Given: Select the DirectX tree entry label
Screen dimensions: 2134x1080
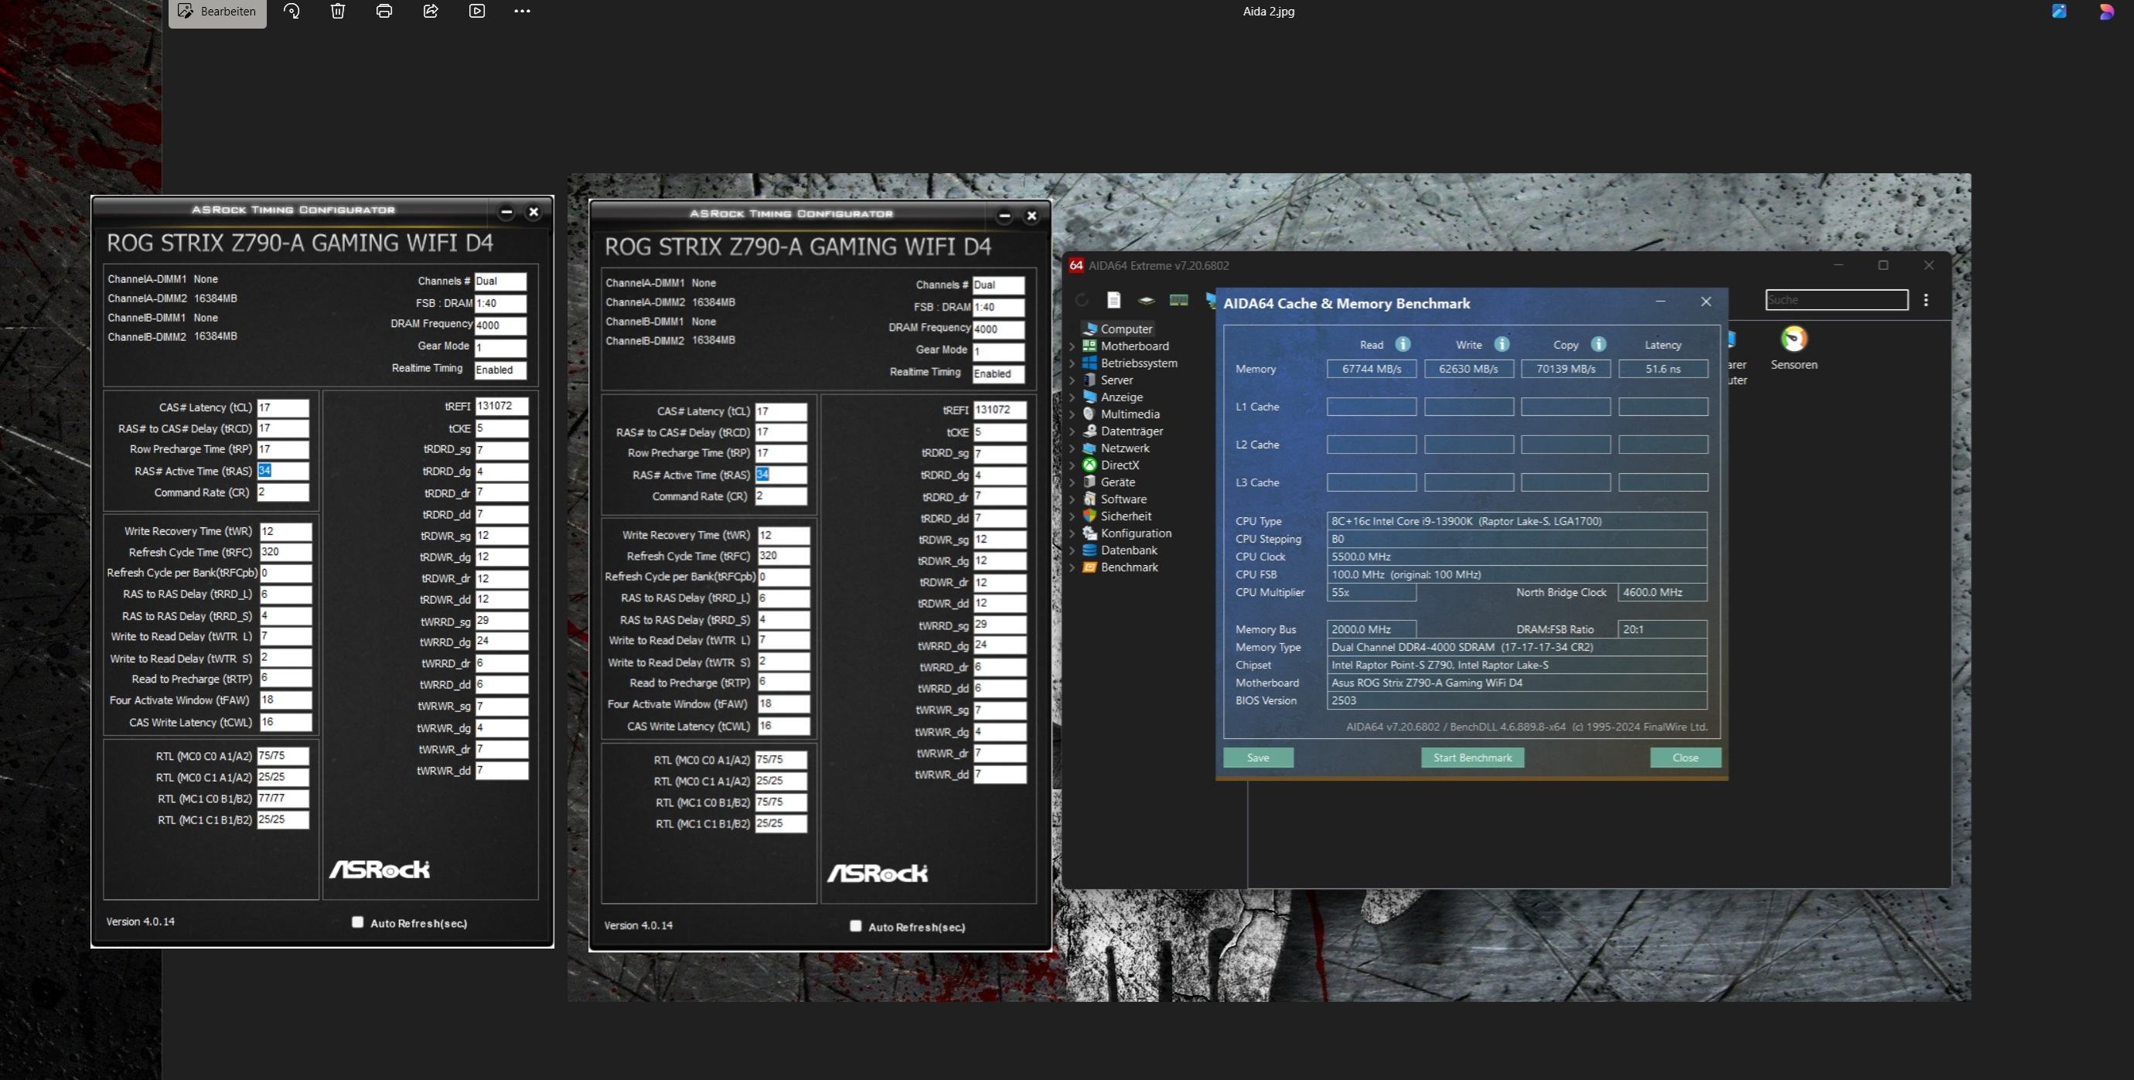Looking at the screenshot, I should pos(1120,465).
